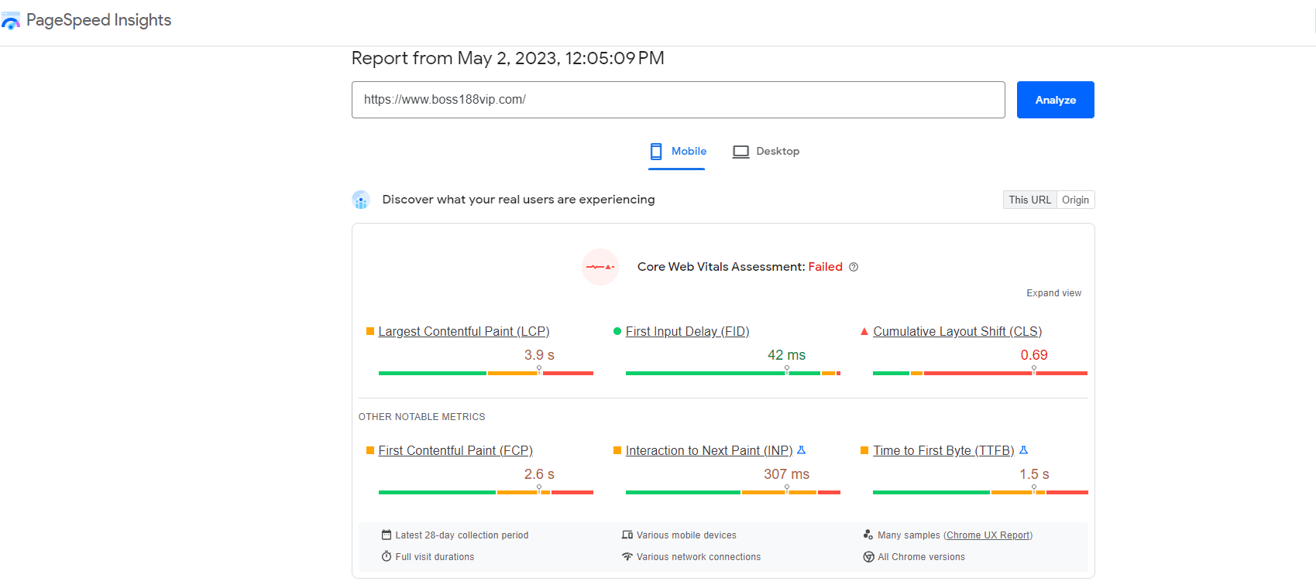Screen dimensions: 1316x581
Task: Click the Core Web Vitals failed pulse icon
Action: pos(600,267)
